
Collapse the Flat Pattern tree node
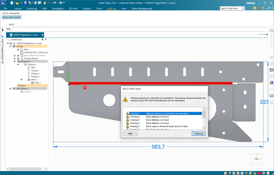[10, 89]
